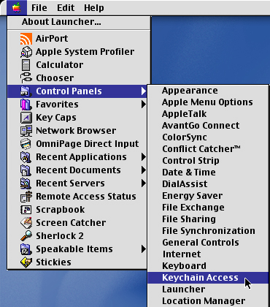This screenshot has width=270, height=307.
Task: Select Keychain Access in Control Panels
Action: (x=208, y=278)
